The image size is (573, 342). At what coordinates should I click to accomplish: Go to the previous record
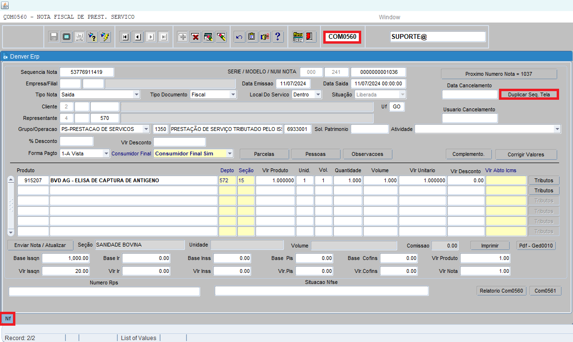pos(138,37)
